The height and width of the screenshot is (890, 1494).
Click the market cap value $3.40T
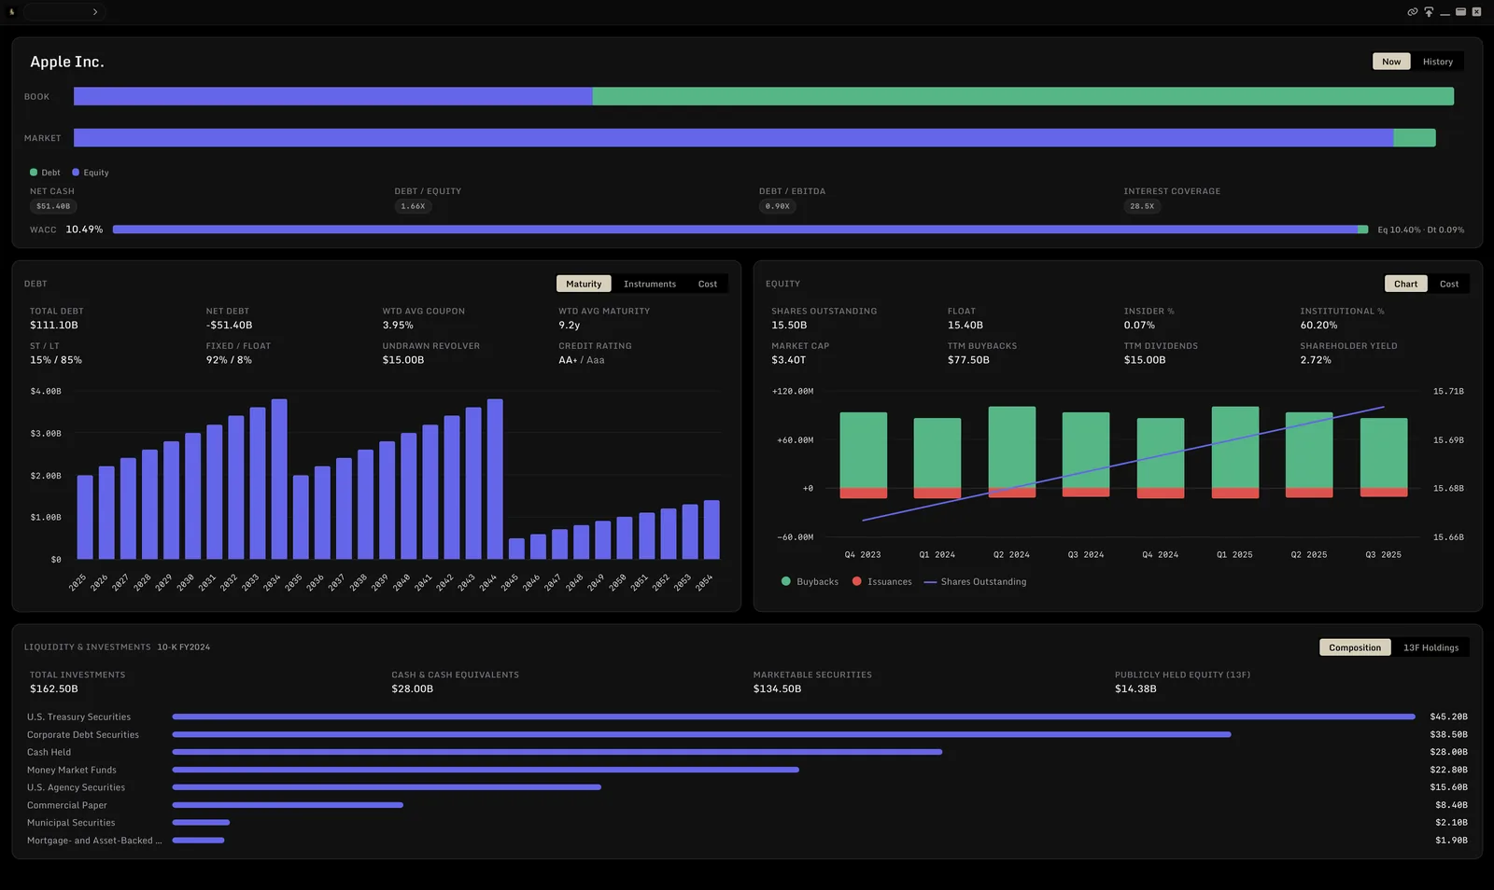788,360
